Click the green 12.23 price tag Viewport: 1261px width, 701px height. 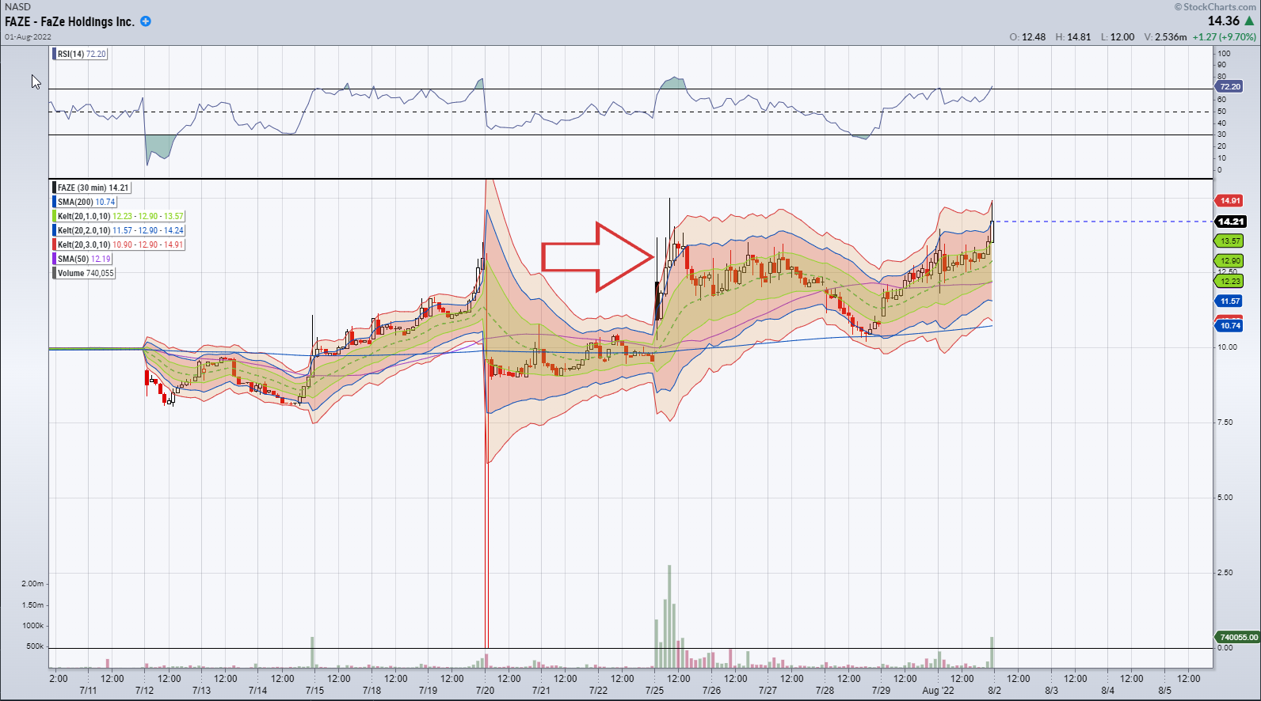pos(1229,281)
